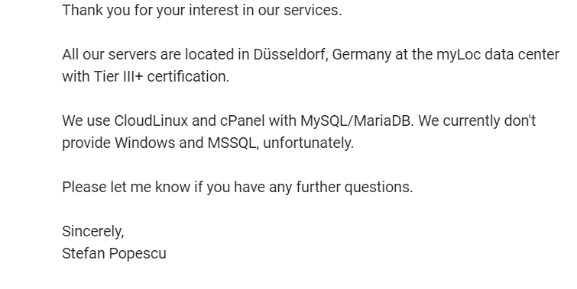Click the word Germany in the message
The height and width of the screenshot is (289, 577).
361,55
